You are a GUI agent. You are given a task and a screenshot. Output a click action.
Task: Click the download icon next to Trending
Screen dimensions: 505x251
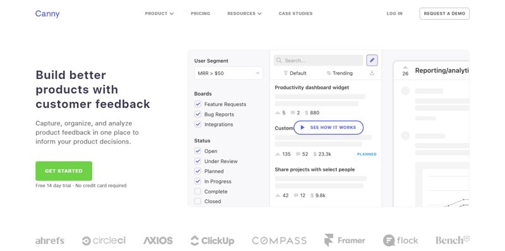(372, 73)
